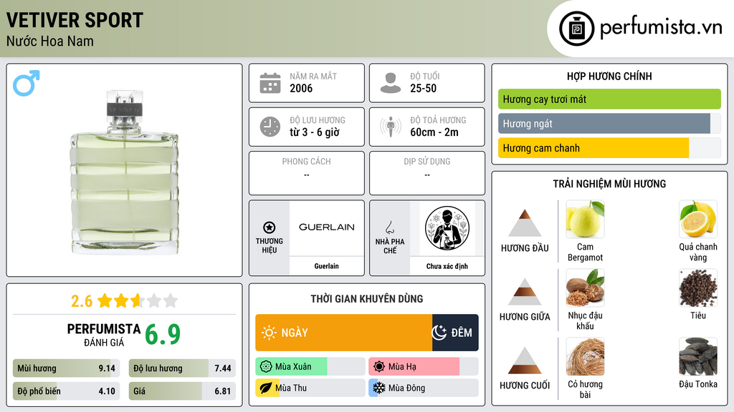
Task: Click the Mùi hương 9.14 score bar
Action: (66, 368)
